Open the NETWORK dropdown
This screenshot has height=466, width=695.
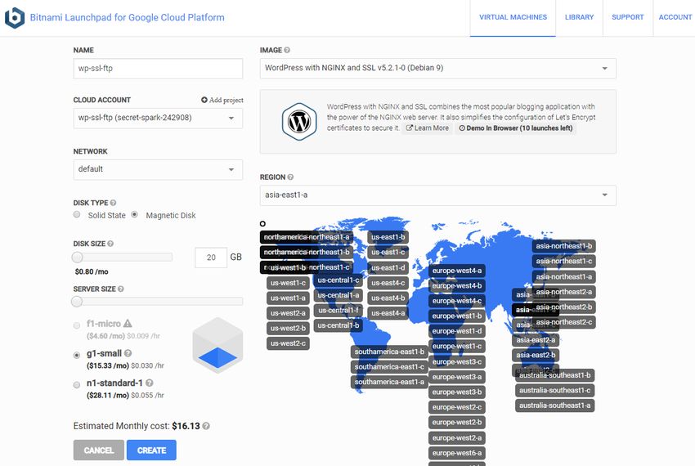point(158,169)
